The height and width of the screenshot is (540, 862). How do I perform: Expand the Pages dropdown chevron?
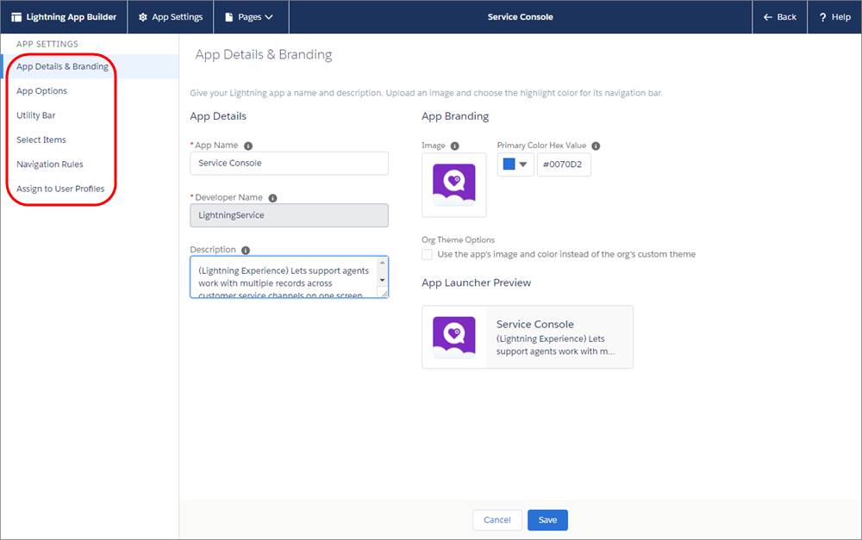click(269, 17)
